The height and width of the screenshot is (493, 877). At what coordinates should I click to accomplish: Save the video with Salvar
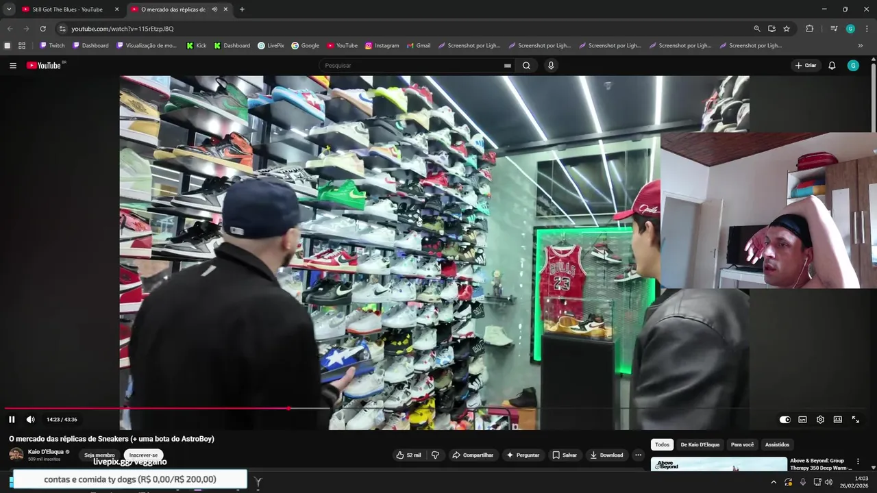[x=565, y=455]
